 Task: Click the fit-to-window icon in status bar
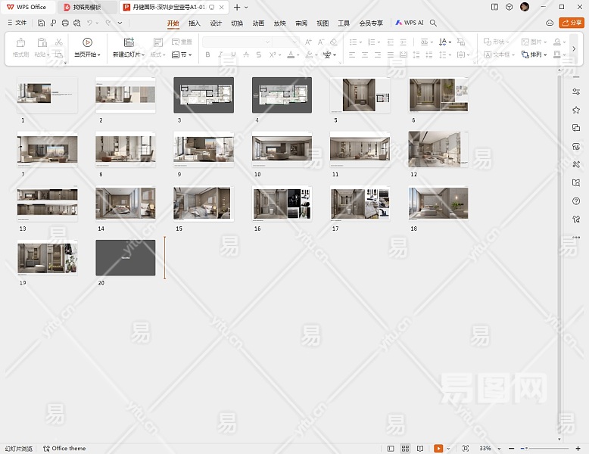click(466, 449)
